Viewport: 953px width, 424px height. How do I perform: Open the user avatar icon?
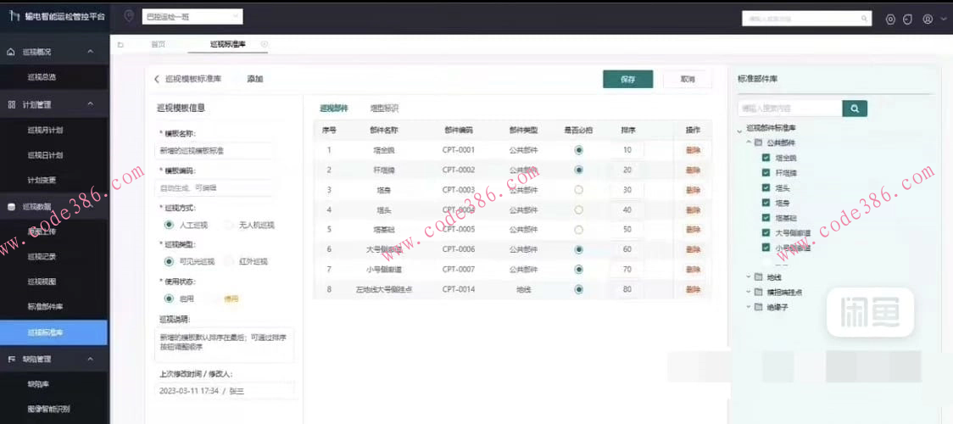tap(928, 19)
